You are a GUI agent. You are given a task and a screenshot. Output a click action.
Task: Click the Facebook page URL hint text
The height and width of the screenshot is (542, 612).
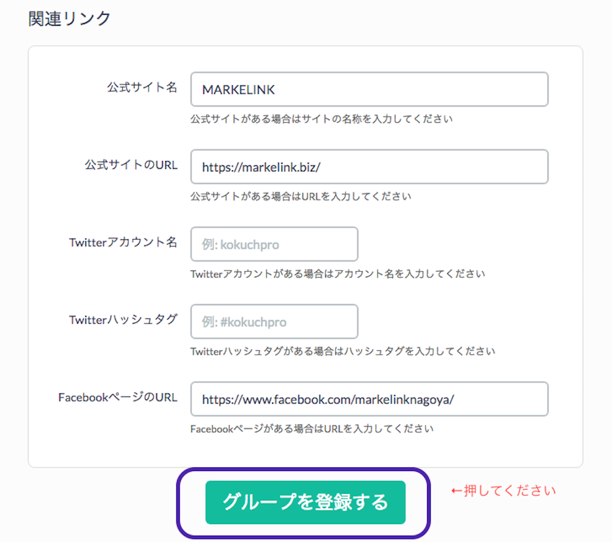coord(312,429)
